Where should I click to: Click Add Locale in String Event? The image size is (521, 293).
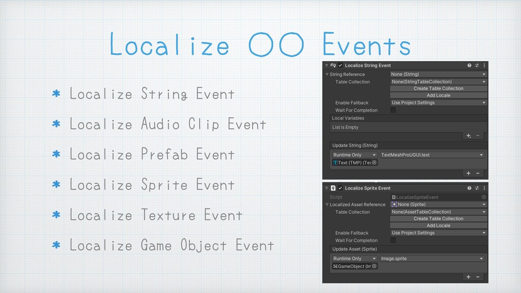(x=438, y=95)
